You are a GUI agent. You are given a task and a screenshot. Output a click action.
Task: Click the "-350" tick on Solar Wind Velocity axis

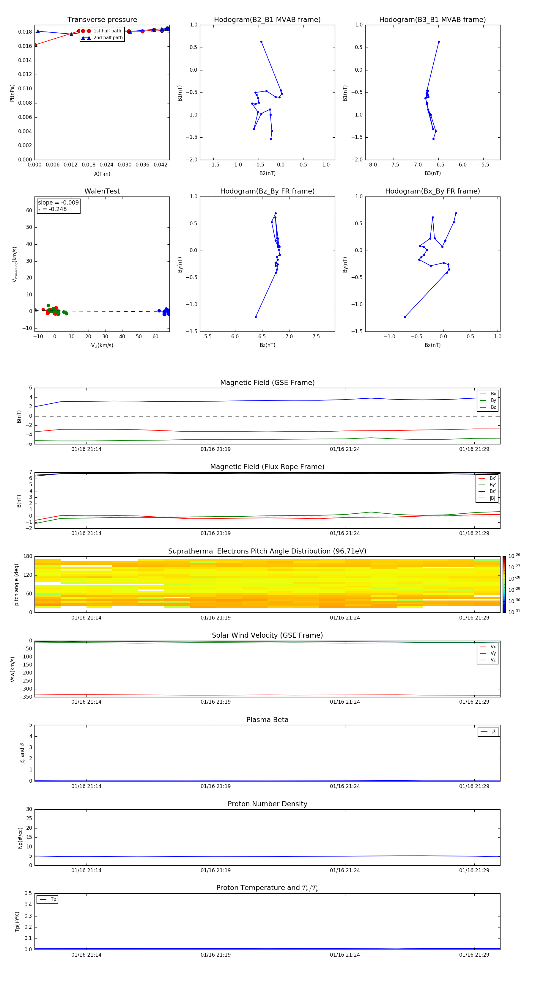[x=26, y=697]
